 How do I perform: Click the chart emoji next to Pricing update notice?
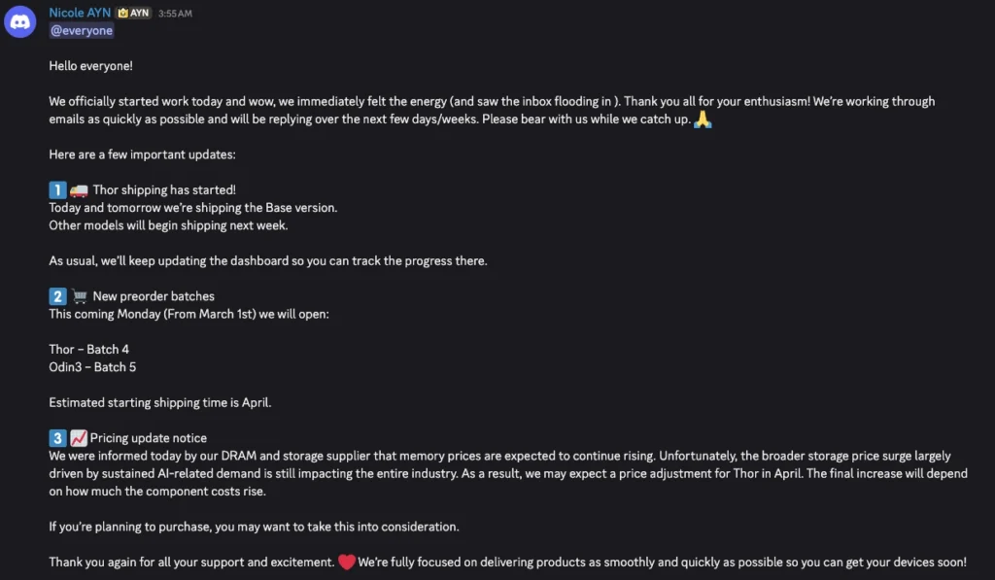click(78, 437)
